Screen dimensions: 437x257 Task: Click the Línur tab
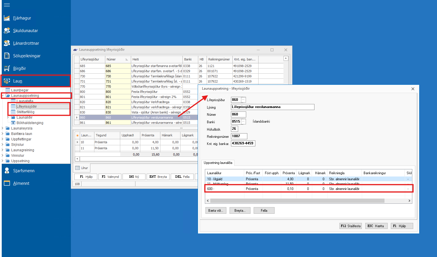[x=82, y=168]
